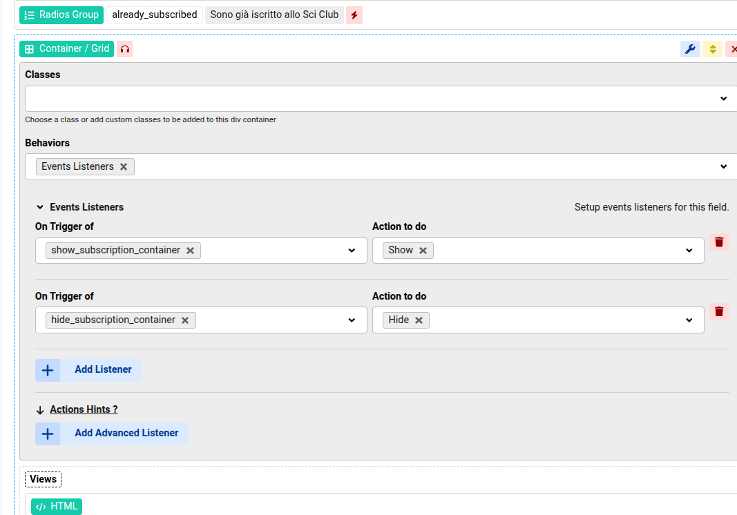Click the red headphones icon next to Container / Grid
The image size is (737, 515).
point(125,49)
